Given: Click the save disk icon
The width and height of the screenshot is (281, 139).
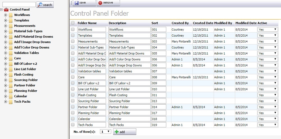Looking at the screenshot, I should pos(77,3).
